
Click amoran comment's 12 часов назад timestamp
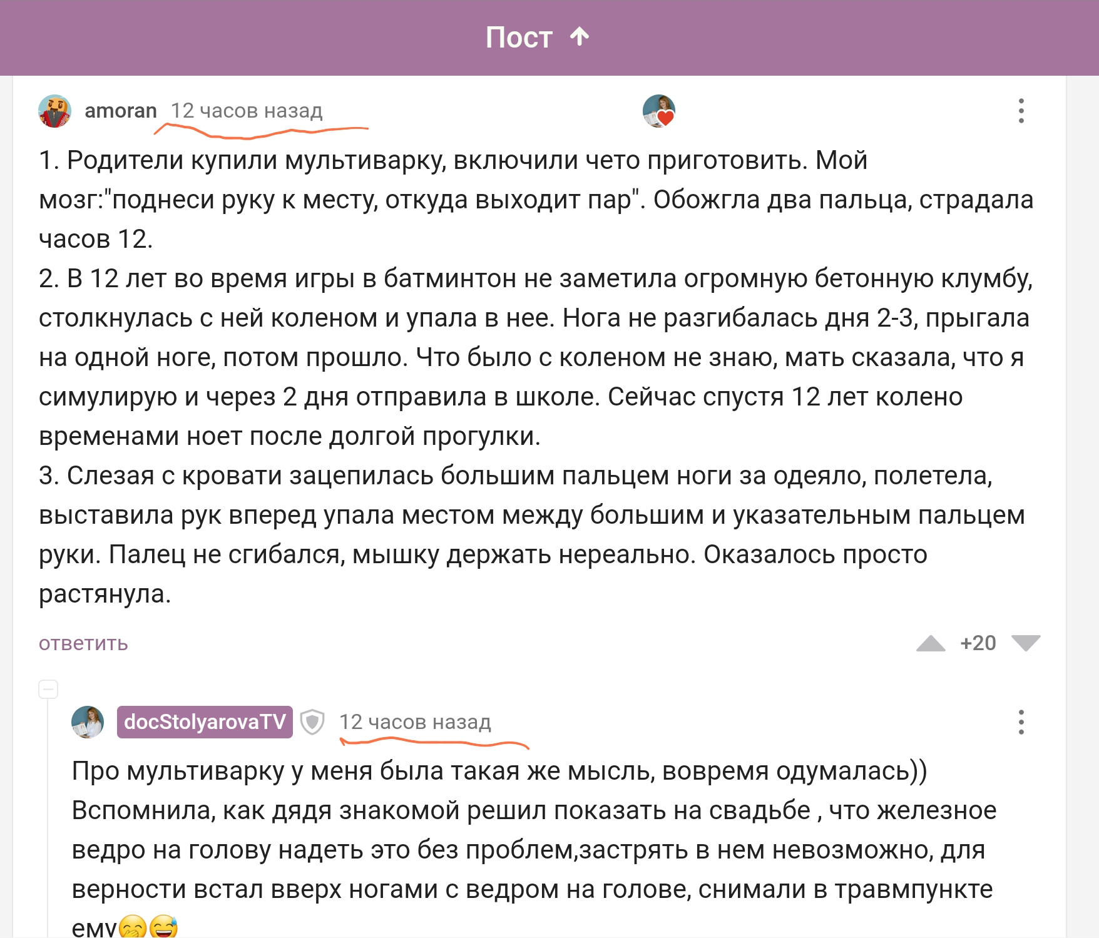[247, 111]
